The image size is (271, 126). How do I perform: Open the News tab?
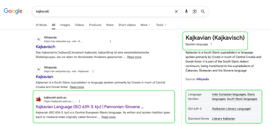[x=110, y=25]
